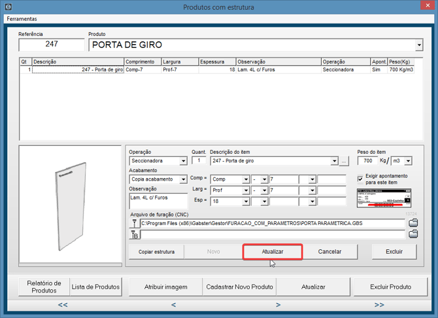Open the Operação dropdown set to Seccionadora
The width and height of the screenshot is (438, 318).
(184, 161)
